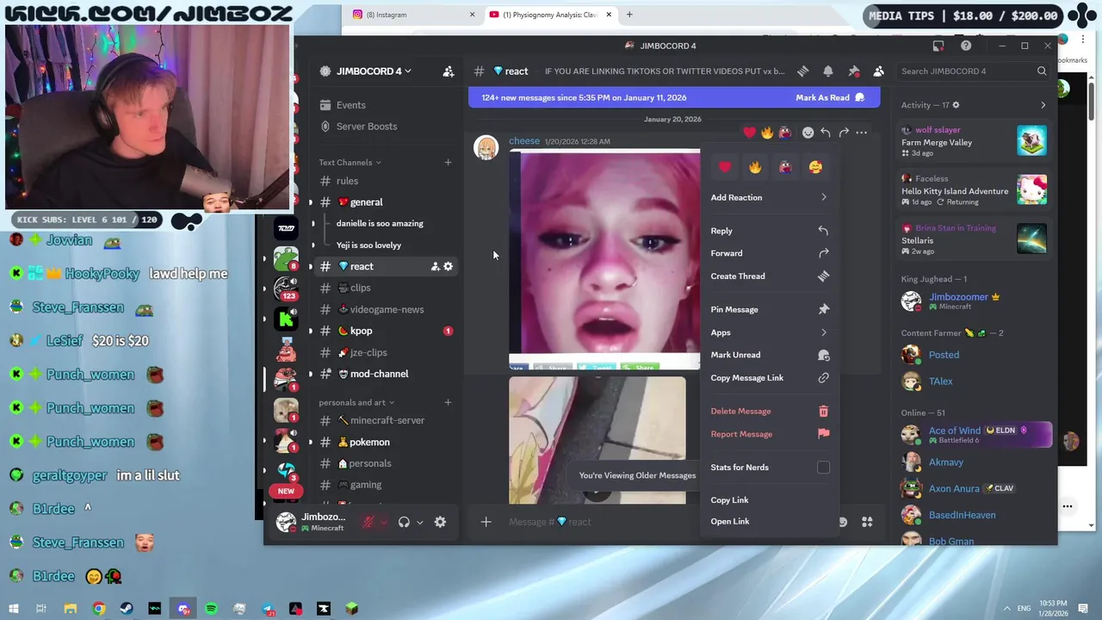Open headphone output options arrow
Screen dimensions: 1102x620
click(419, 522)
